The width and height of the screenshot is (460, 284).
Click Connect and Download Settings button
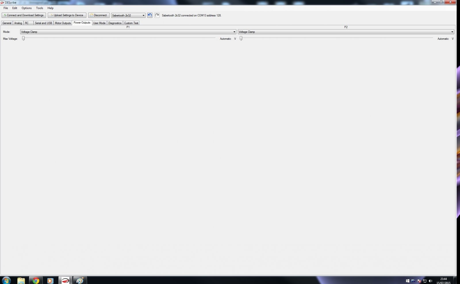coord(24,15)
